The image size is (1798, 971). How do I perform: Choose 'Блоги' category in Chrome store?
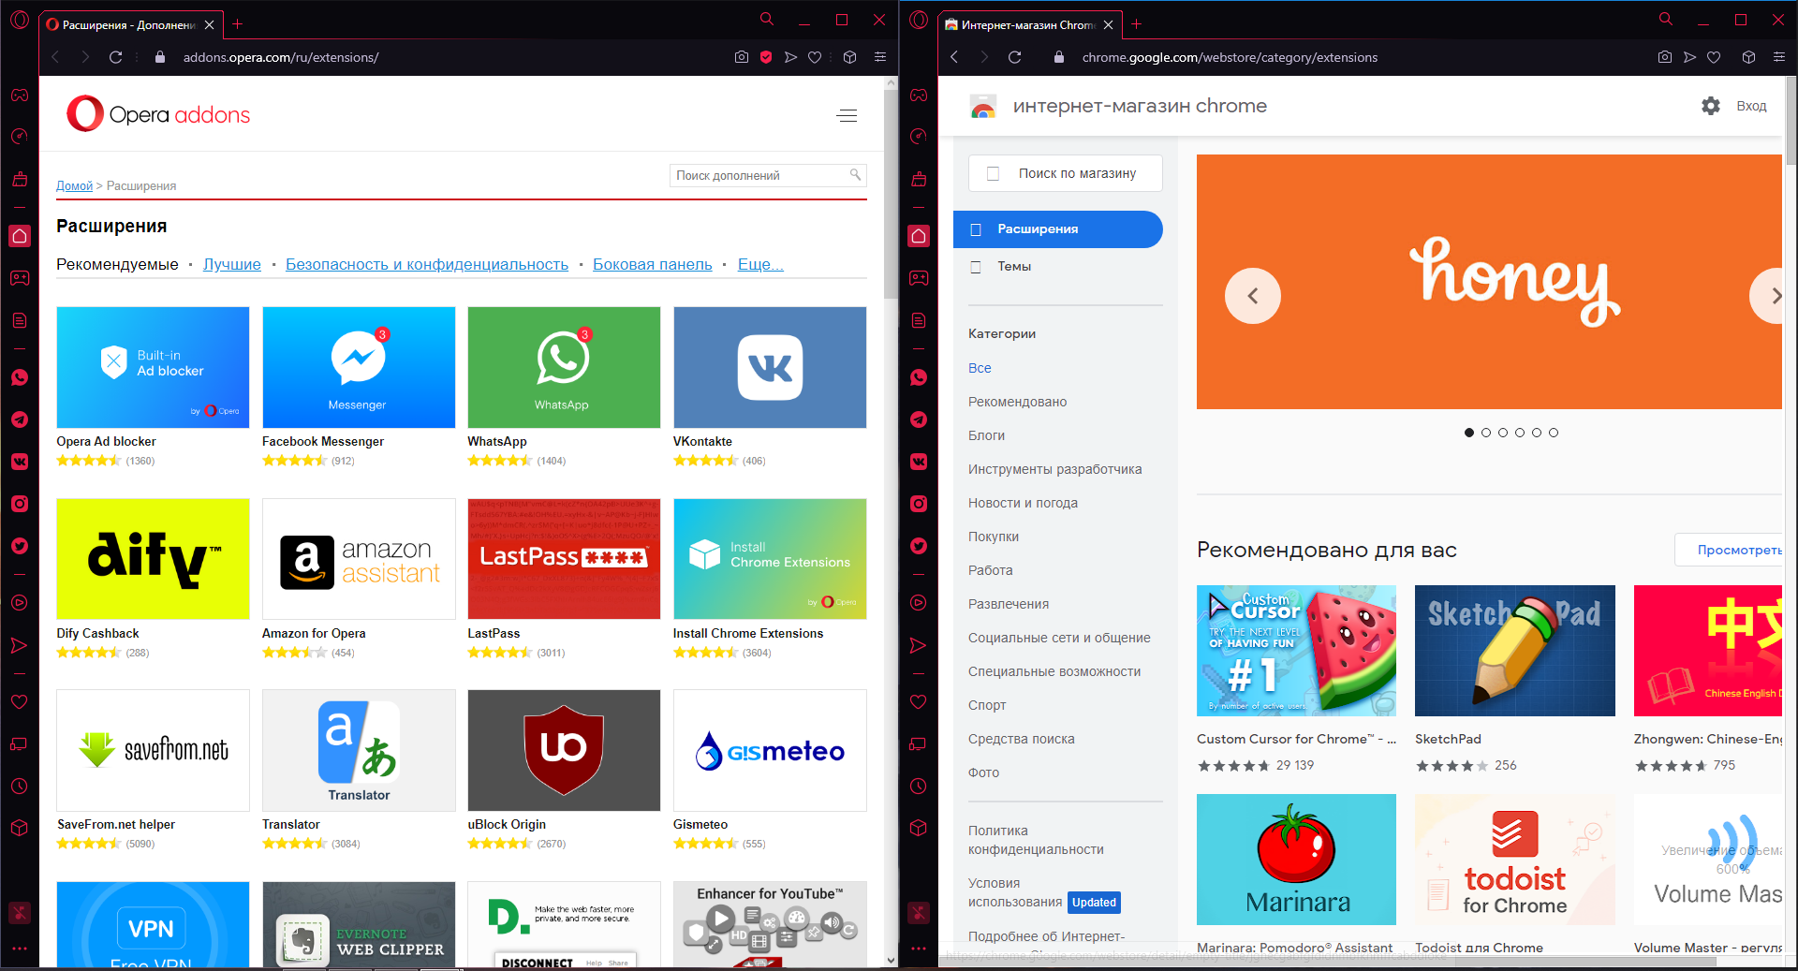986,435
